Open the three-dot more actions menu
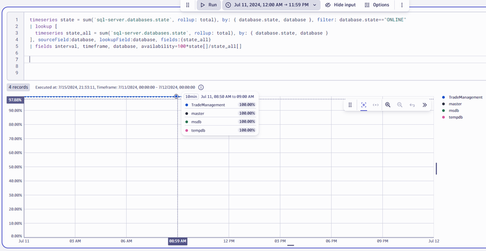The width and height of the screenshot is (486, 251). [402, 5]
